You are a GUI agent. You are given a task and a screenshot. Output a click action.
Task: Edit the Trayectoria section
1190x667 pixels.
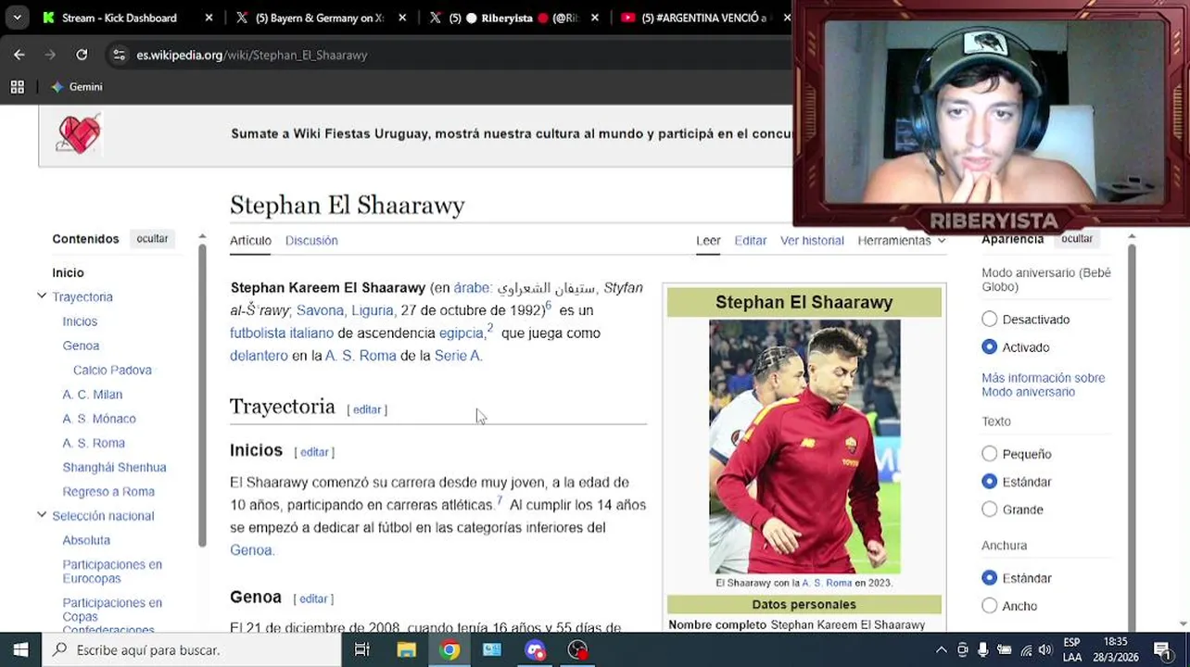click(x=367, y=409)
